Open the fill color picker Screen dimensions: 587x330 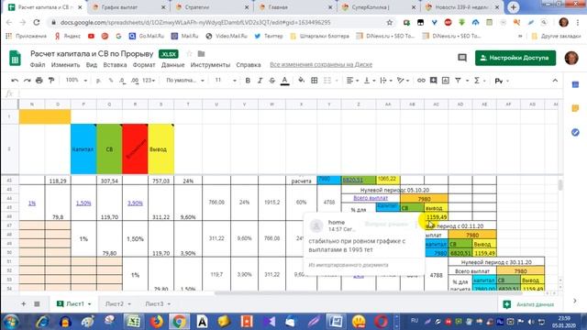pos(301,81)
